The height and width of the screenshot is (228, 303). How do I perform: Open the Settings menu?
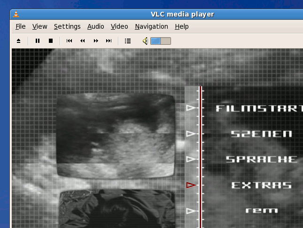(x=67, y=26)
